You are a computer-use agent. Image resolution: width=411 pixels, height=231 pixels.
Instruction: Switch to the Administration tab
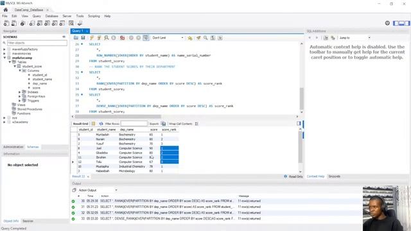click(x=13, y=147)
